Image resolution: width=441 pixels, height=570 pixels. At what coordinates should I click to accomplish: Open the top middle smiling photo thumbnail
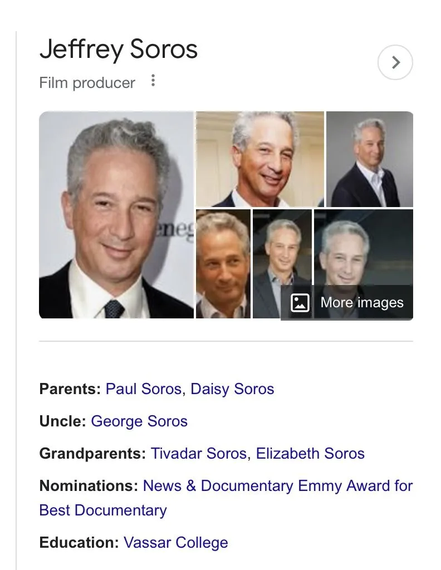pyautogui.click(x=260, y=159)
